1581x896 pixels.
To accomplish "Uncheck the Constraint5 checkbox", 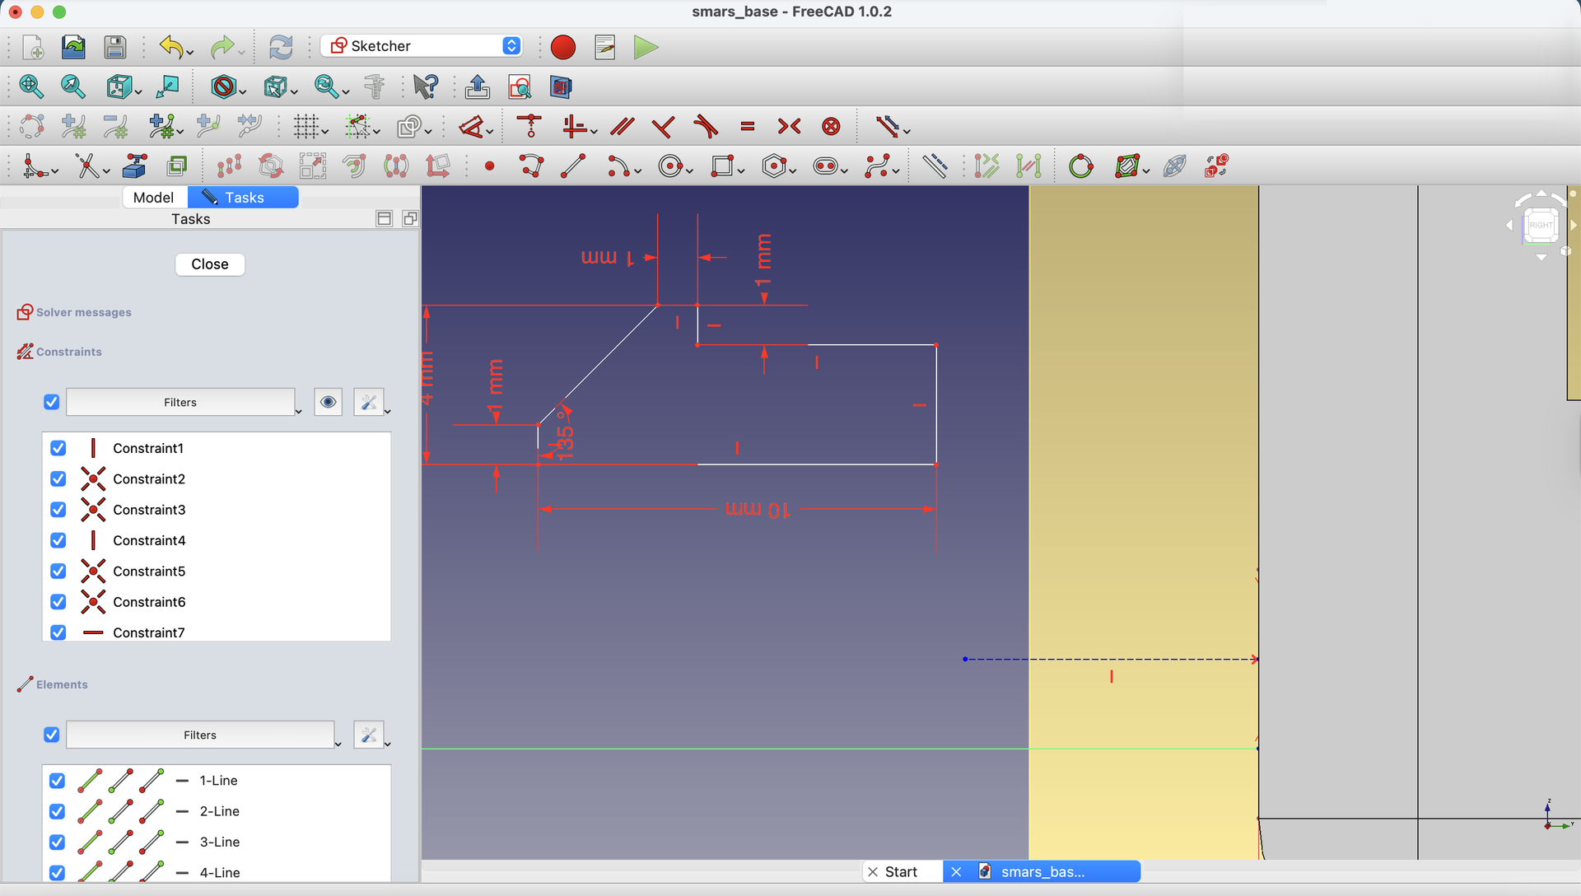I will [58, 571].
